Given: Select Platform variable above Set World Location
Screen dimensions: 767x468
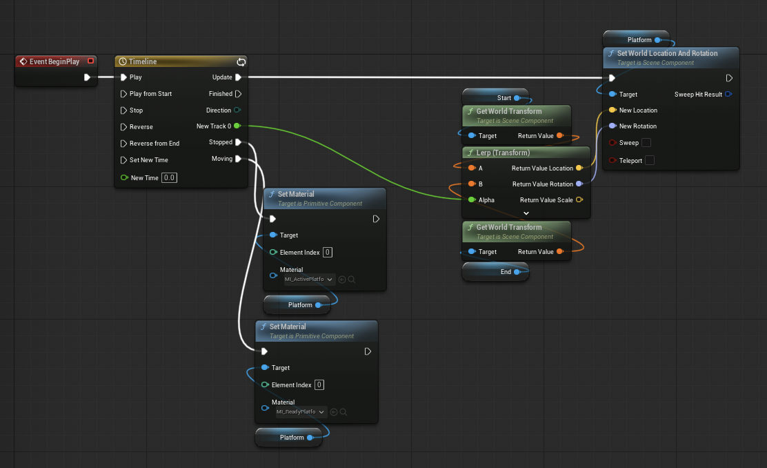Looking at the screenshot, I should point(636,39).
